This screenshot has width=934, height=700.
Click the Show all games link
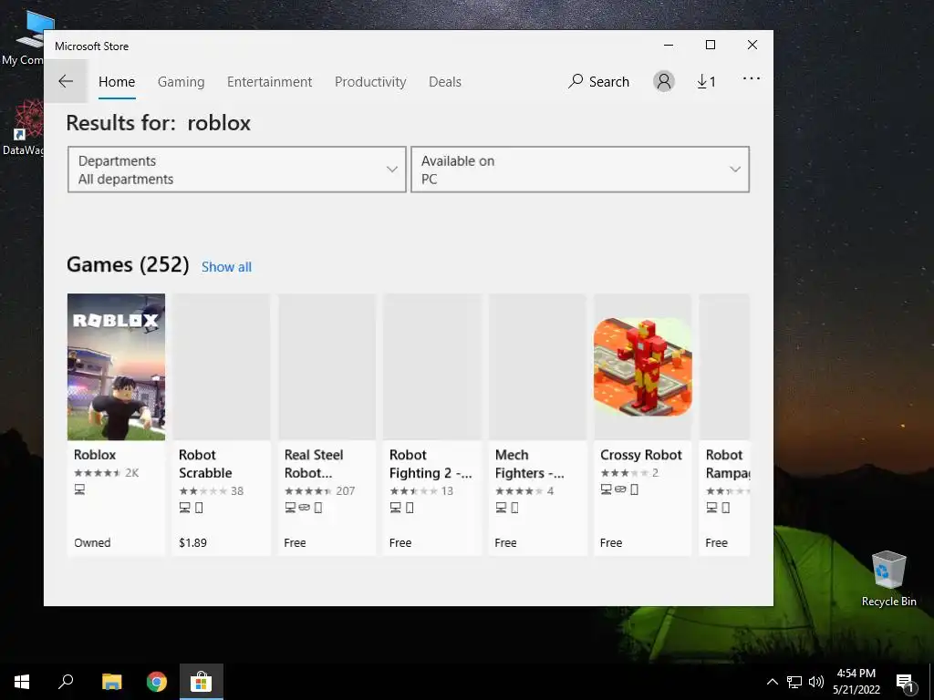[226, 267]
